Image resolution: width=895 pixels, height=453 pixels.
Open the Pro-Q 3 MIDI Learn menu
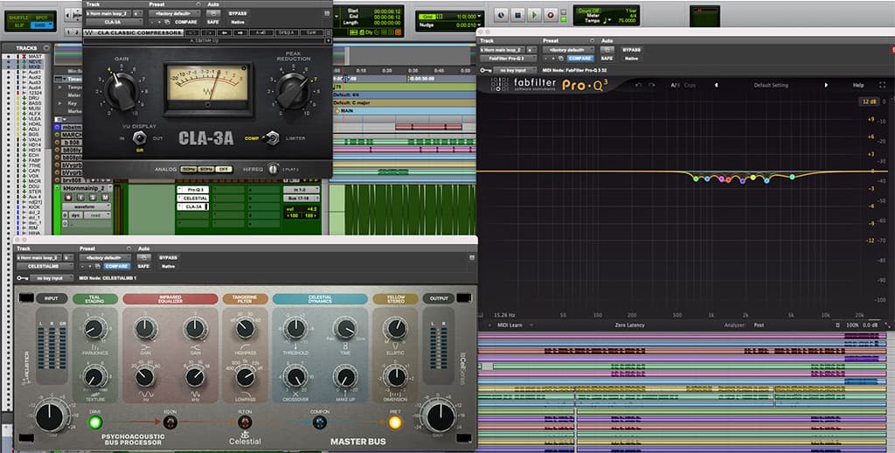click(x=510, y=325)
